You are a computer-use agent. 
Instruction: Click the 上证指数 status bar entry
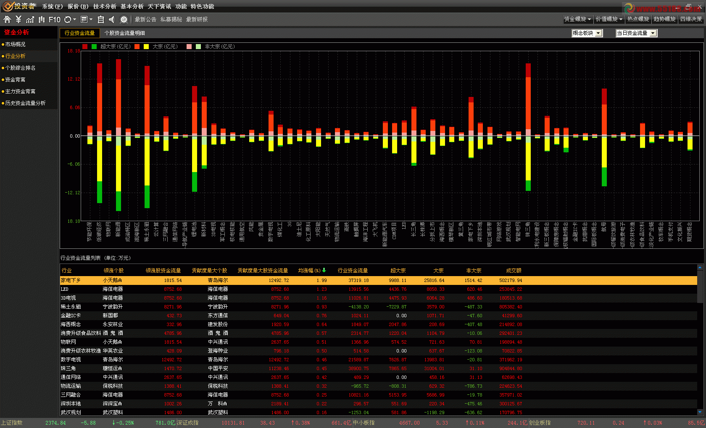pos(12,423)
